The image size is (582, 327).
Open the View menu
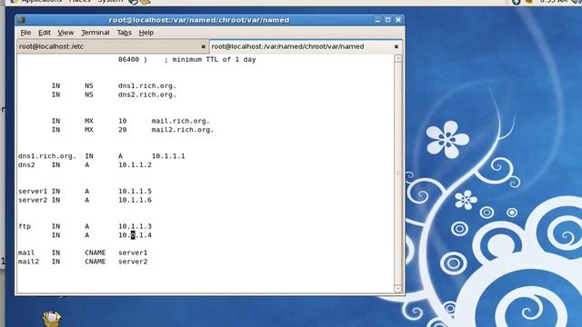tap(65, 33)
